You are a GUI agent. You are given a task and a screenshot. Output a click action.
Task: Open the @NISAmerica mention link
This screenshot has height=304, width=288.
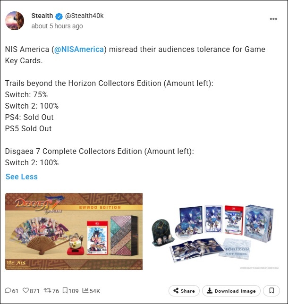click(x=79, y=49)
